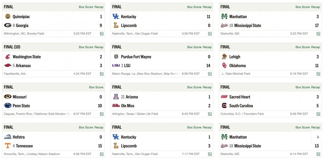
Task: Click the floating widget icon at right edge
Action: click(318, 137)
